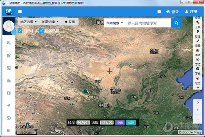The image size is (205, 137).
Task: Click the 中国 label on the map
Action: click(x=104, y=105)
